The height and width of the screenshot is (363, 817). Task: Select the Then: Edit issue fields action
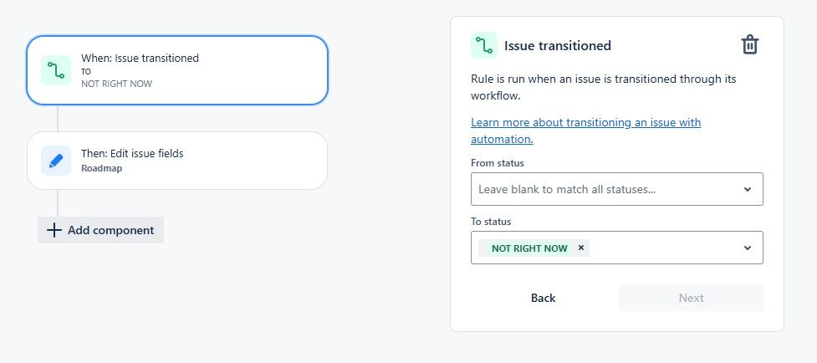point(177,161)
